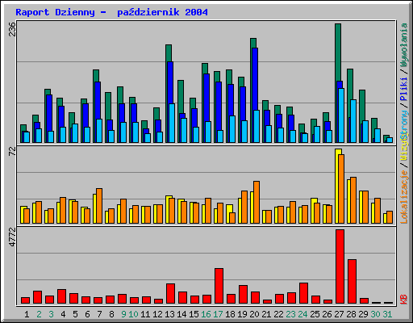Click the day label 31 on the x-axis

coord(387,314)
